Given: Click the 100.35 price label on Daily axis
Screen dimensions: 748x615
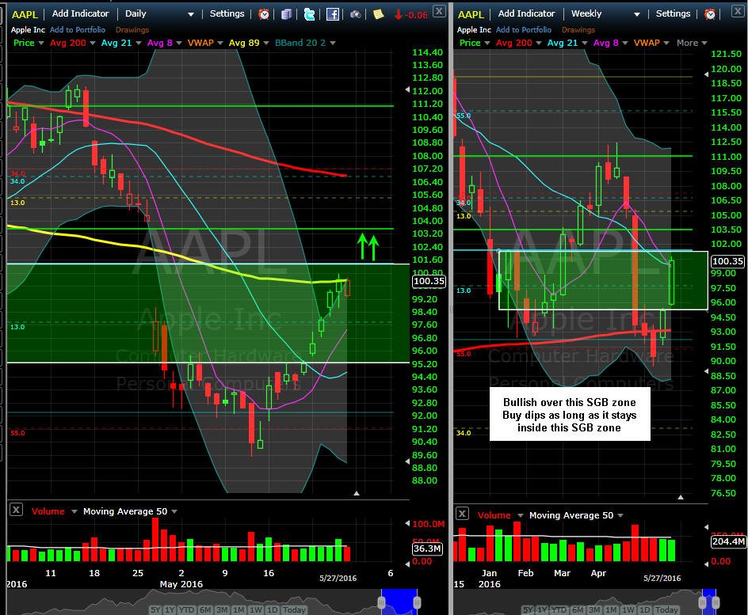Looking at the screenshot, I should (429, 281).
